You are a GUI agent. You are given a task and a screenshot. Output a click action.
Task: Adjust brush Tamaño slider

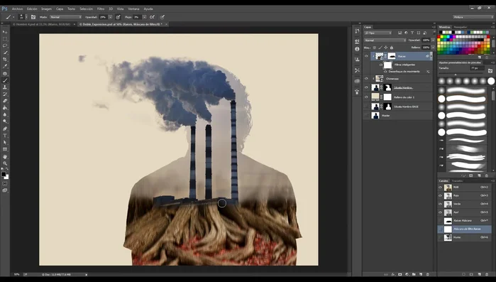coord(456,75)
